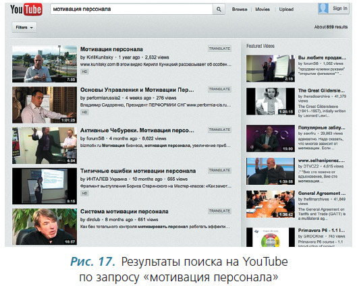Click the user avatar icon beside Sign In
This screenshot has width=357, height=286.
(323, 8)
